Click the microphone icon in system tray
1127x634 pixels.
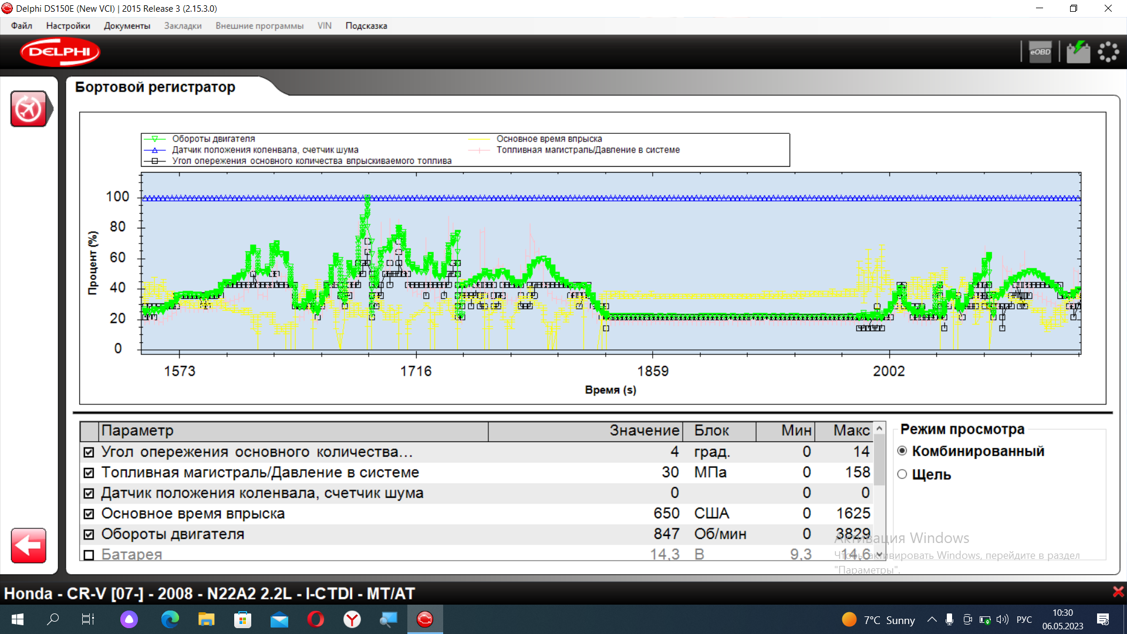click(x=949, y=619)
